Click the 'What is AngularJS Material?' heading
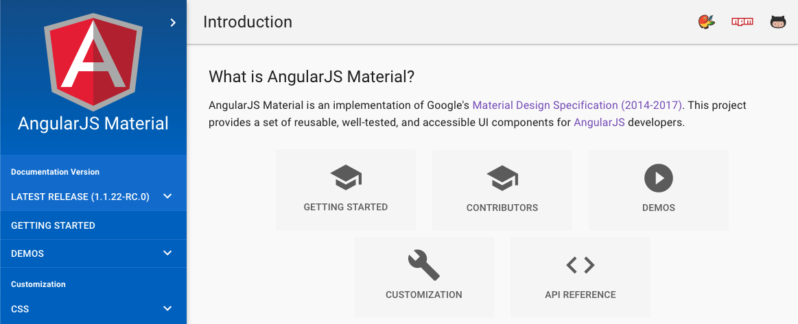Viewport: 798px width, 324px height. 312,77
